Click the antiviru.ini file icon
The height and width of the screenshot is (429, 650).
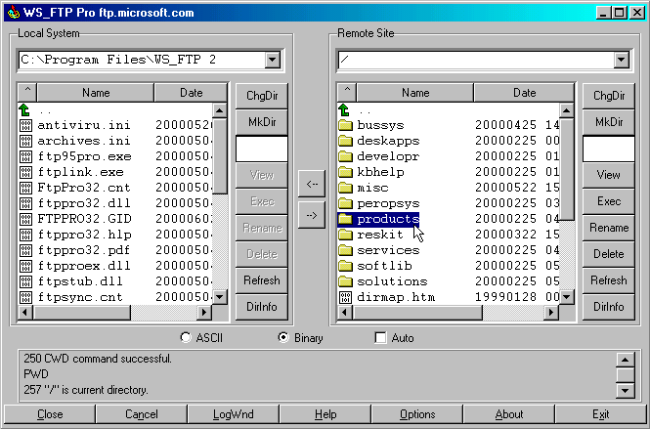tap(25, 125)
